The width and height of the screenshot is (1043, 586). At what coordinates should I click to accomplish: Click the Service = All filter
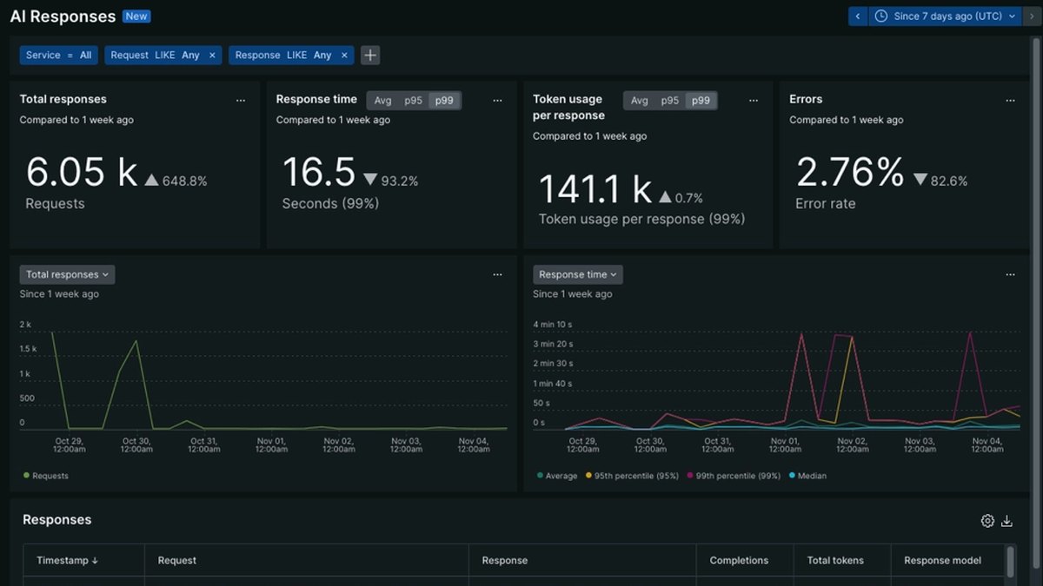[x=58, y=55]
